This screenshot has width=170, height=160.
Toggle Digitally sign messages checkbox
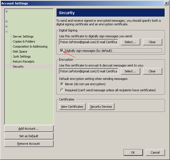[62, 51]
